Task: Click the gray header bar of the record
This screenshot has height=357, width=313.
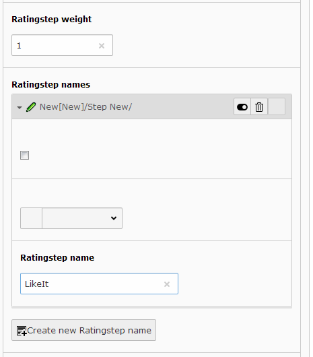Action: click(151, 107)
